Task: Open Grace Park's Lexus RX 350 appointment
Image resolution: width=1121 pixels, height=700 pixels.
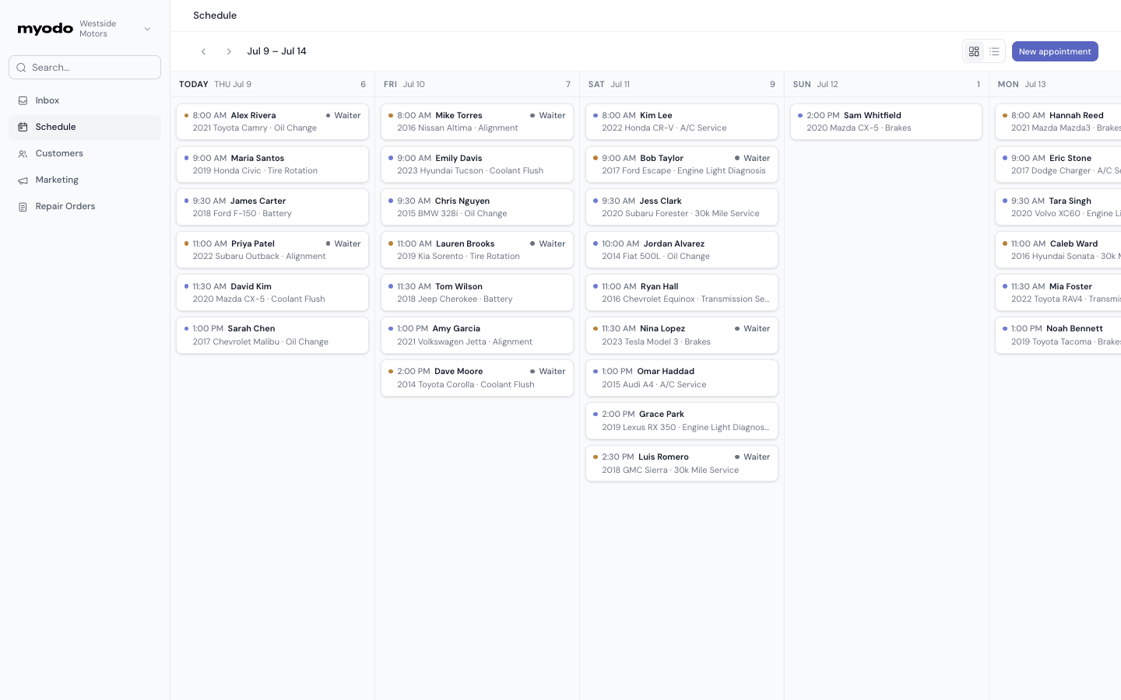Action: tap(682, 421)
